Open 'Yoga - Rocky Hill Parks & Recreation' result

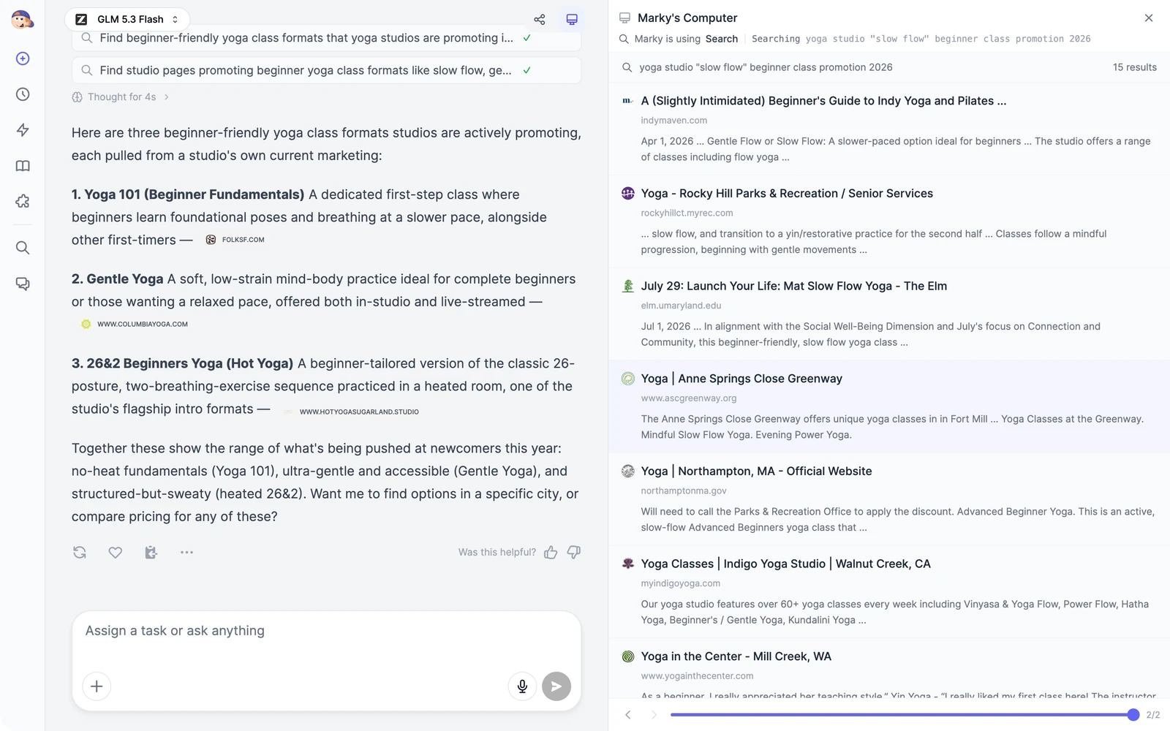tap(787, 194)
